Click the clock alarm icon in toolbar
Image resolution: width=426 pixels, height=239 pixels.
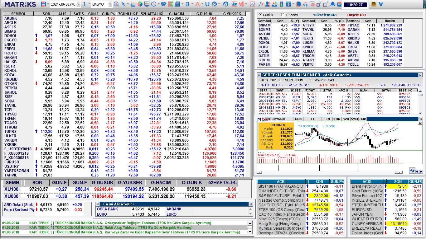point(154,4)
